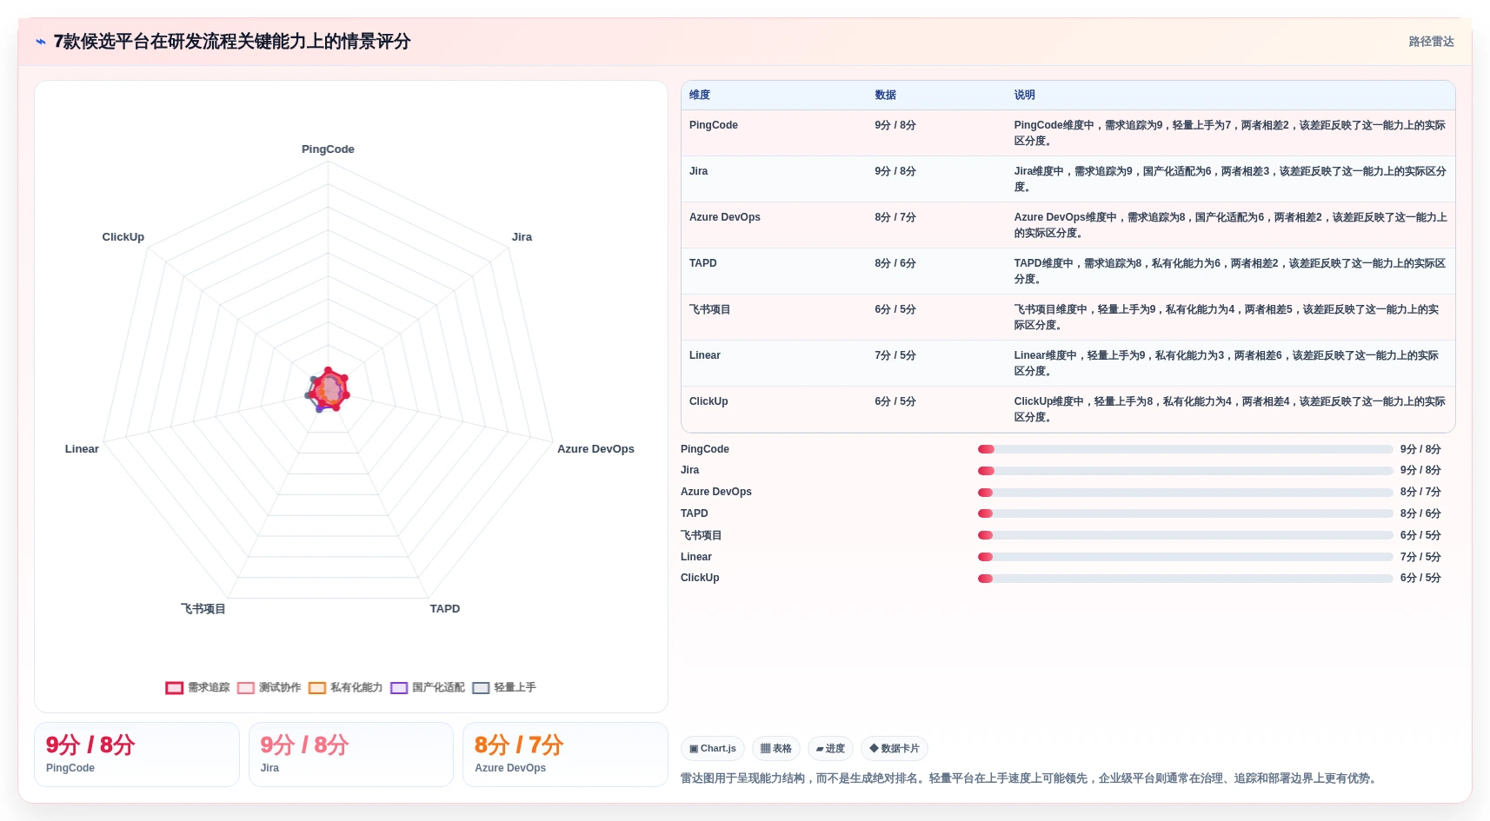Click the 7分 / 5分 value beside Linear progress bar
The height and width of the screenshot is (821, 1490).
(1420, 557)
